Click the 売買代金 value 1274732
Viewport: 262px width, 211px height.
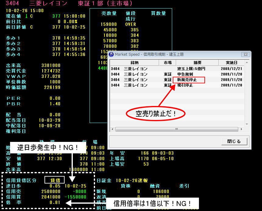51,71
